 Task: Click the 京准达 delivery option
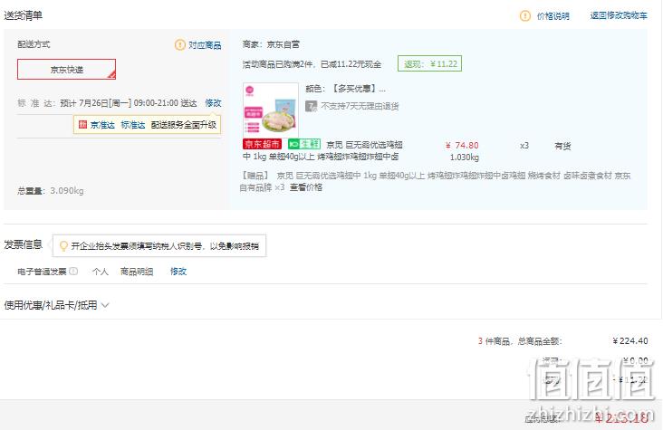tap(102, 125)
